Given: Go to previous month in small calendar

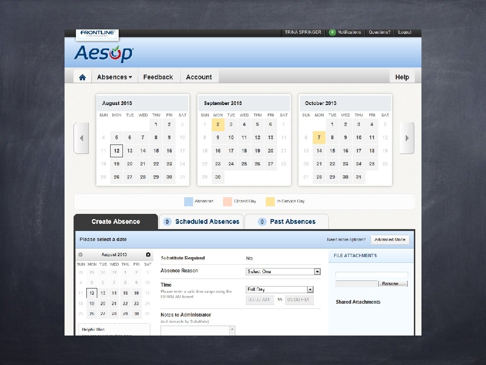Looking at the screenshot, I should tap(81, 255).
